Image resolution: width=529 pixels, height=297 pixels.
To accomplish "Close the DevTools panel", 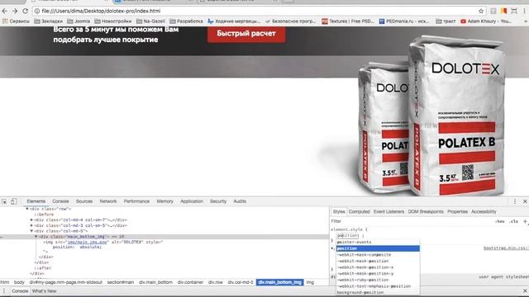I will point(525,201).
